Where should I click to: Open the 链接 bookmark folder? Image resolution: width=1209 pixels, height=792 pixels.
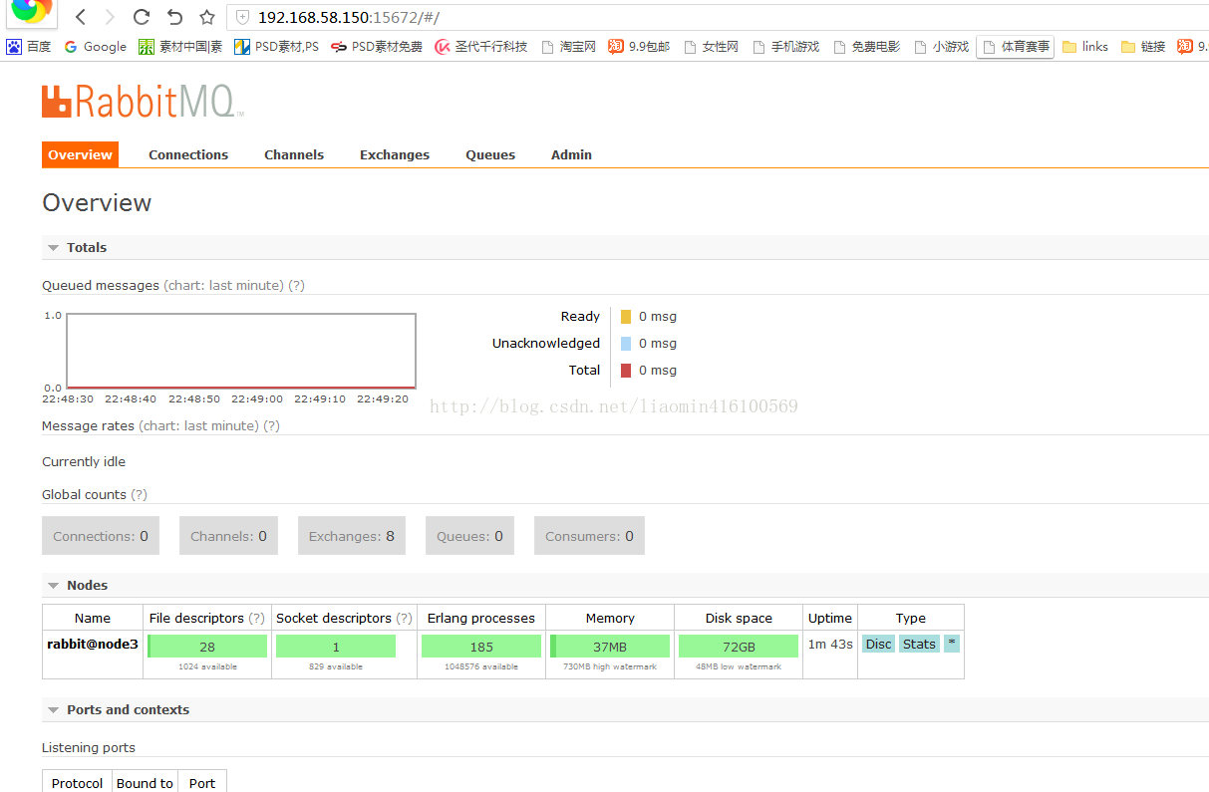[1143, 47]
